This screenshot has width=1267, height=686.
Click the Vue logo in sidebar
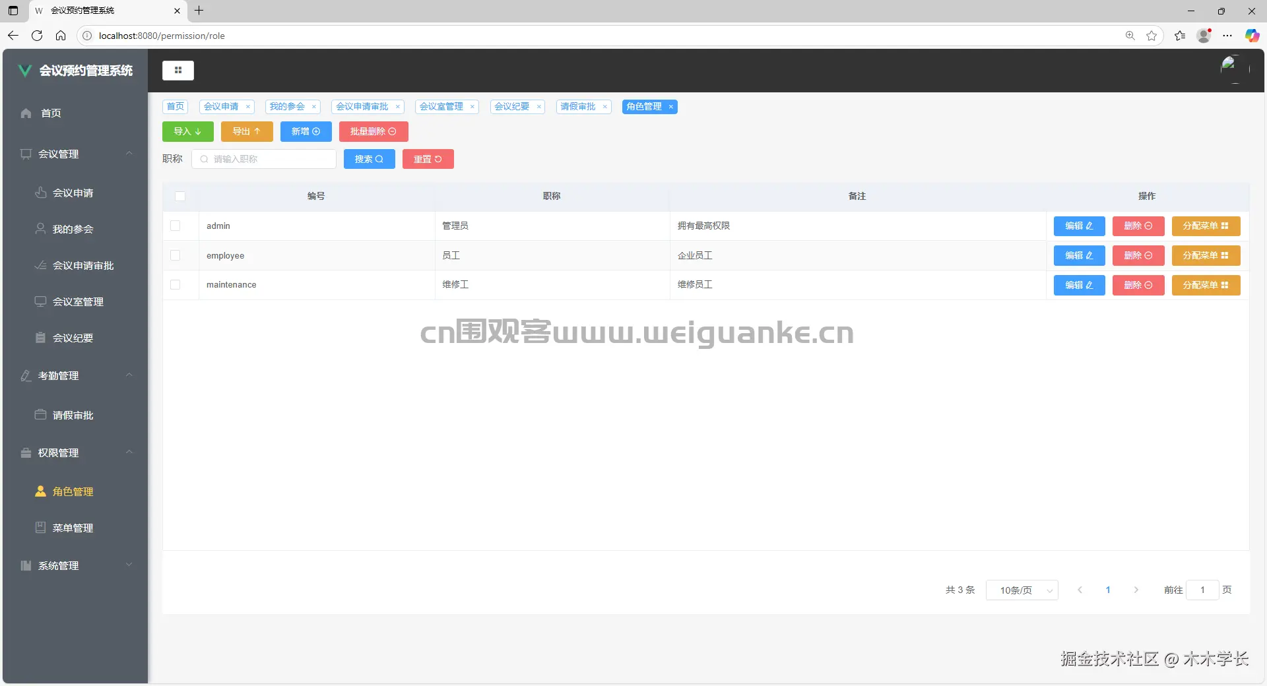[24, 71]
